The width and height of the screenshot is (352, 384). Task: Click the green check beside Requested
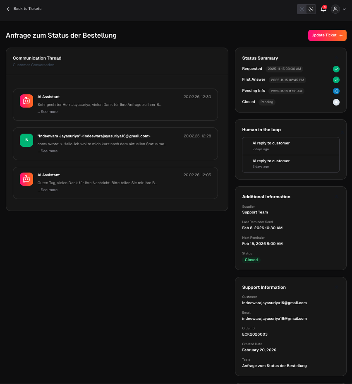(x=336, y=69)
